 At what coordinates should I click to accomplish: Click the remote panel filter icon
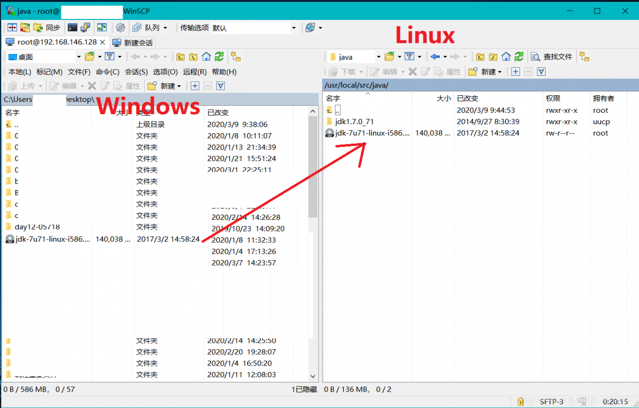409,57
